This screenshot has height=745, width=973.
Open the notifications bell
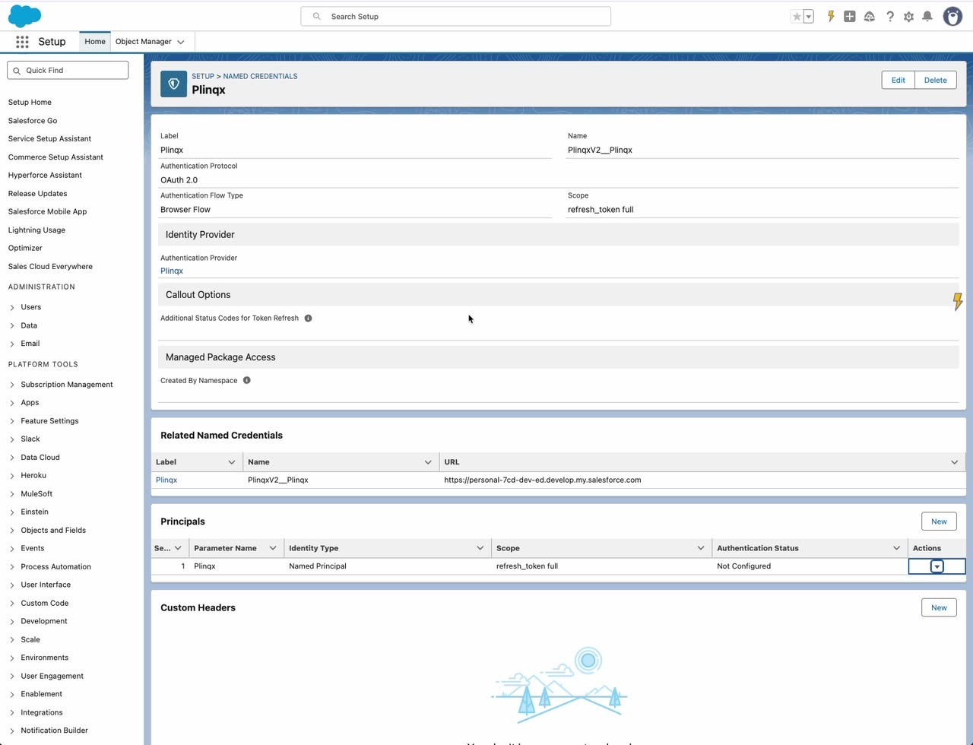click(927, 16)
